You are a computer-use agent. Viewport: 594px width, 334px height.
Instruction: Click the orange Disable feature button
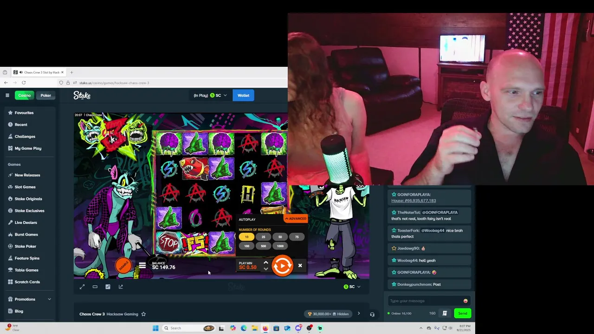123,266
